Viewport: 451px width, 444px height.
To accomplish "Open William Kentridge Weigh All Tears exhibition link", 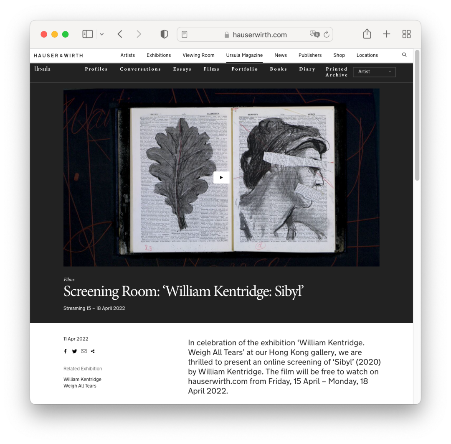I will click(x=82, y=383).
